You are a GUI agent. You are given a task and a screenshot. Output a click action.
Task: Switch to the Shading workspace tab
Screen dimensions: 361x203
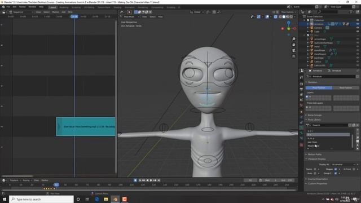(x=117, y=7)
